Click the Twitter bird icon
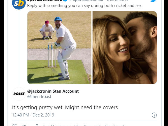The height and width of the screenshot is (126, 168). pos(153,1)
